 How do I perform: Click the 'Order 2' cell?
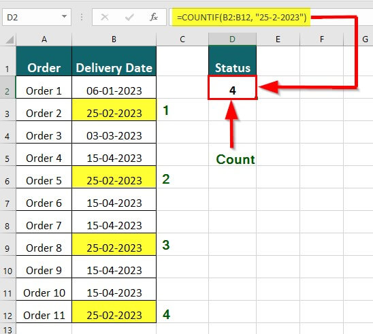44,110
